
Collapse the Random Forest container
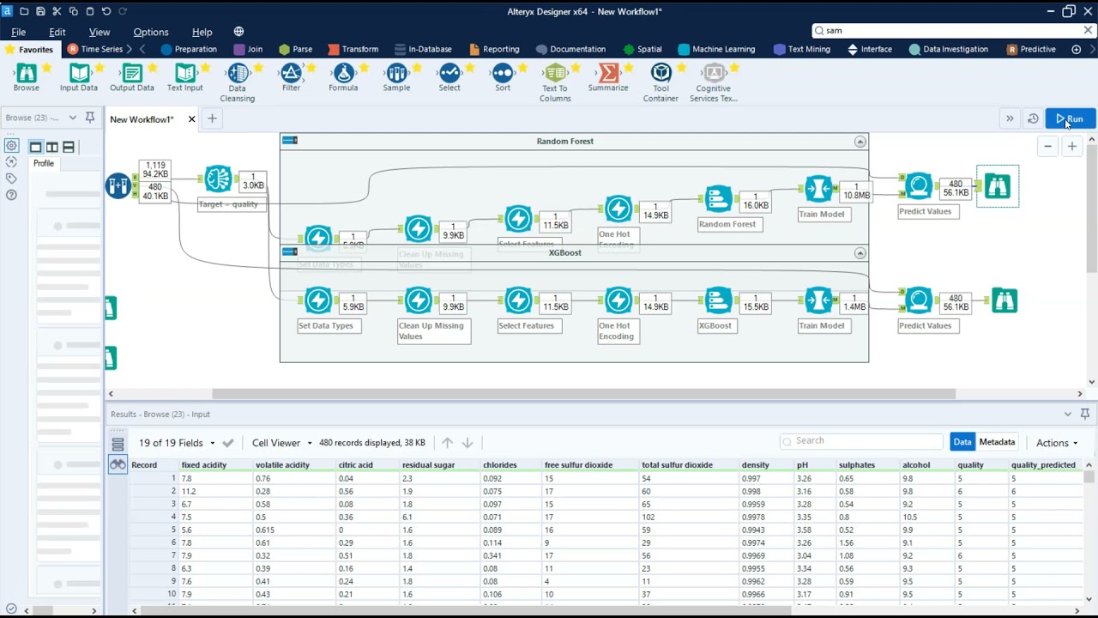(860, 142)
